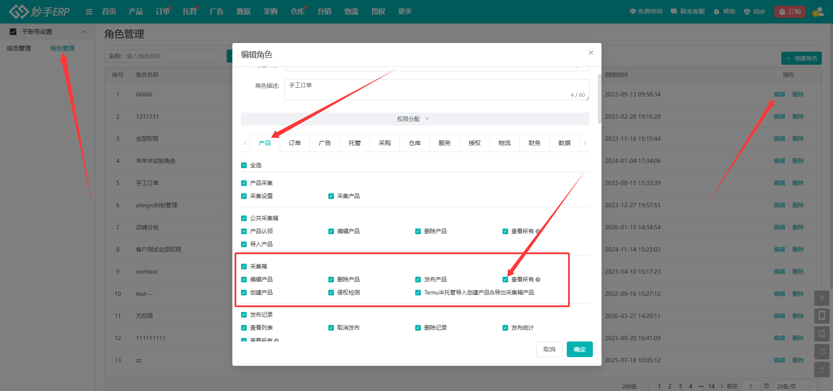Uncheck the 导入产品 checkbox
This screenshot has width=833, height=391.
244,244
